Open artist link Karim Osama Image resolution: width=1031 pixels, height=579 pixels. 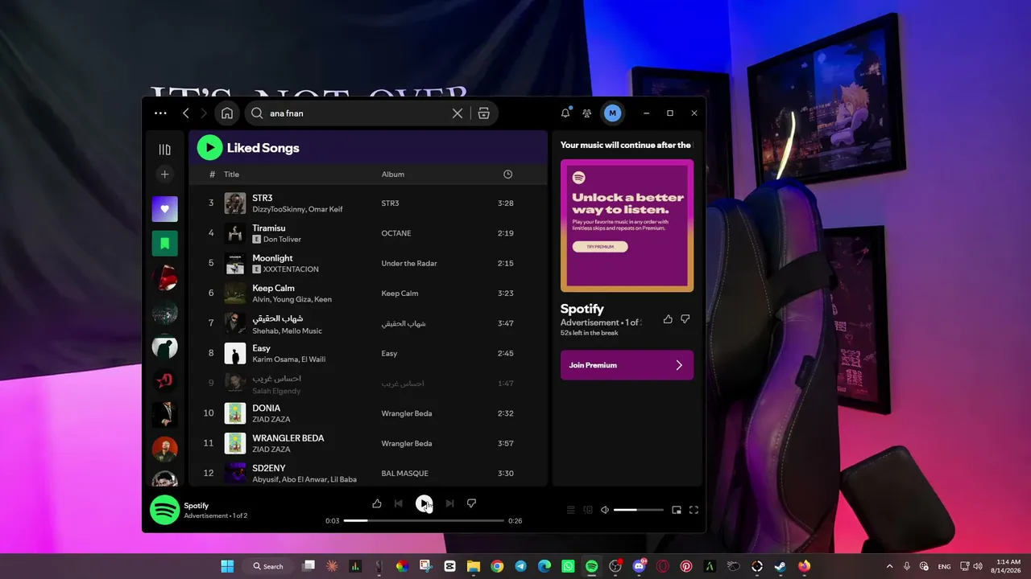click(275, 359)
